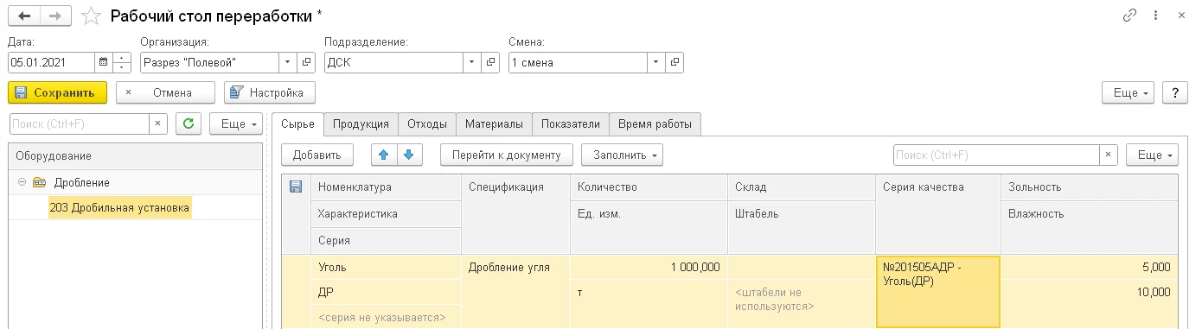Move row down with blue down arrow
1202x329 pixels.
tap(408, 155)
